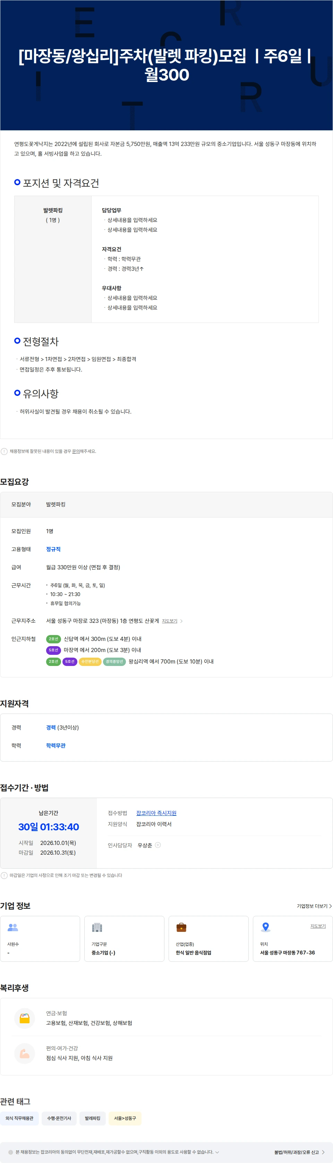
Task: Click the 경력 : 경력3년↑ requirement line
Action: pyautogui.click(x=126, y=269)
